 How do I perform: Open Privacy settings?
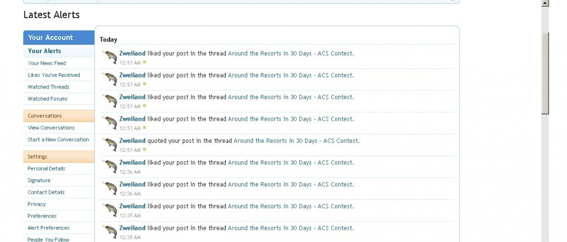[37, 204]
